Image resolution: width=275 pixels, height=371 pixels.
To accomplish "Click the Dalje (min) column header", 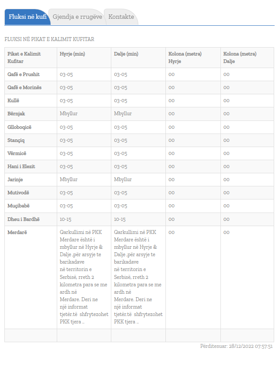I will (x=126, y=54).
